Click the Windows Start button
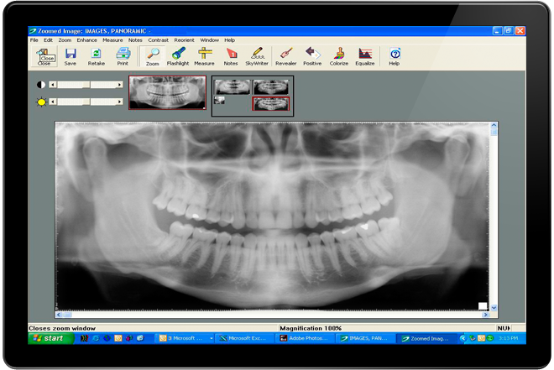The image size is (554, 370). 49,338
